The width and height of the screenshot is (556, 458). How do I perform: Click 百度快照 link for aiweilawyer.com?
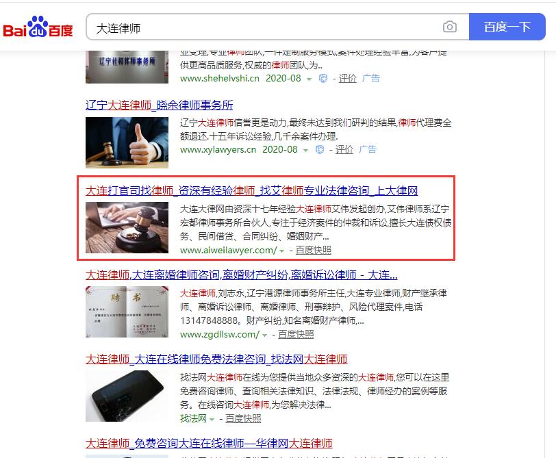[314, 251]
